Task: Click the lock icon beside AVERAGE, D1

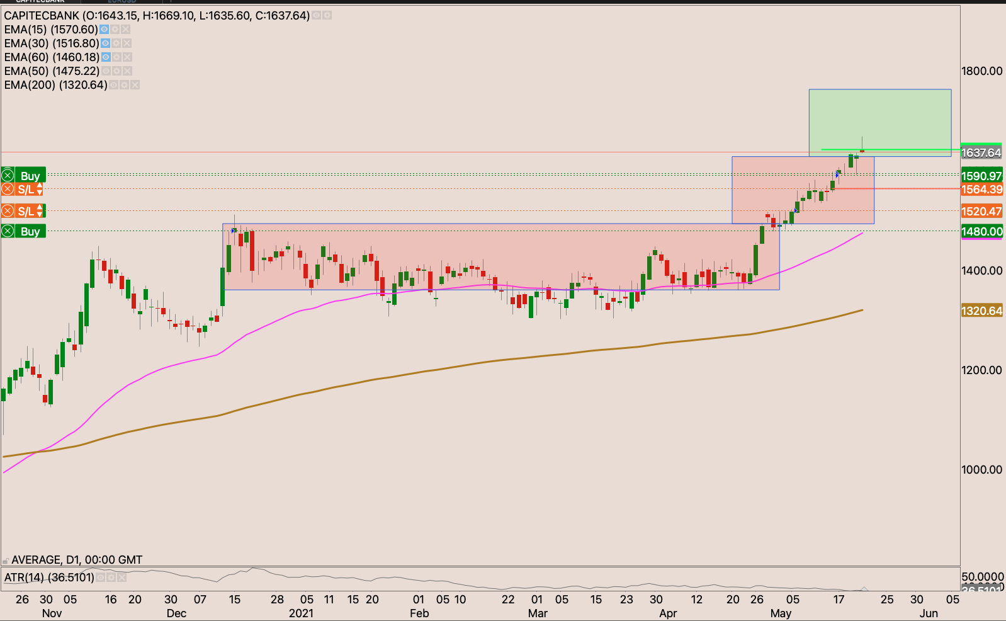Action: click(x=6, y=560)
